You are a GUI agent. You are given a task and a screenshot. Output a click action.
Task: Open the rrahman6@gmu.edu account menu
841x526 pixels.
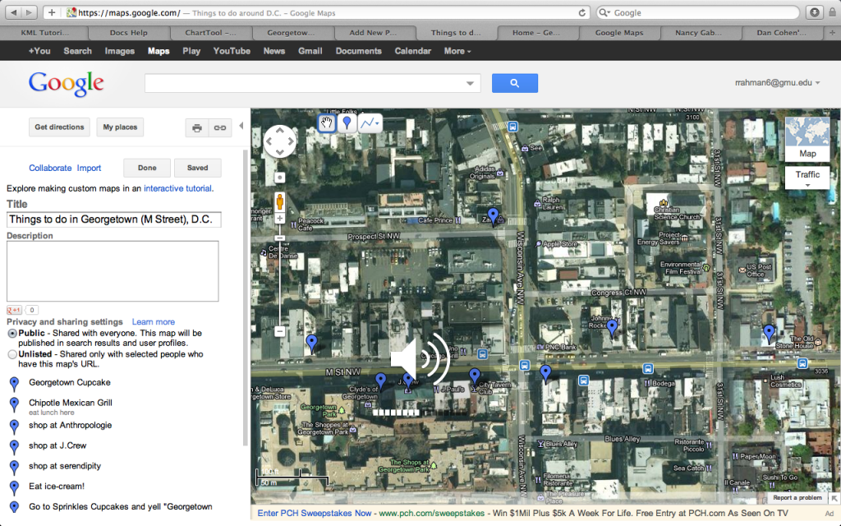point(777,83)
